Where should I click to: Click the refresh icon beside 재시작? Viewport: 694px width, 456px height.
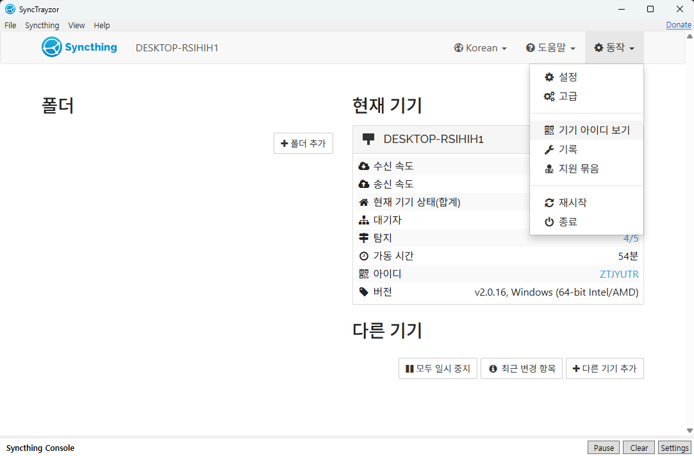(x=549, y=203)
